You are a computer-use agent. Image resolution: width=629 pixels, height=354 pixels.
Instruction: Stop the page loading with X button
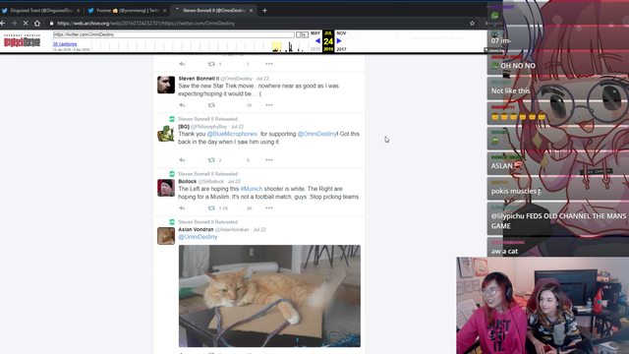click(26, 24)
